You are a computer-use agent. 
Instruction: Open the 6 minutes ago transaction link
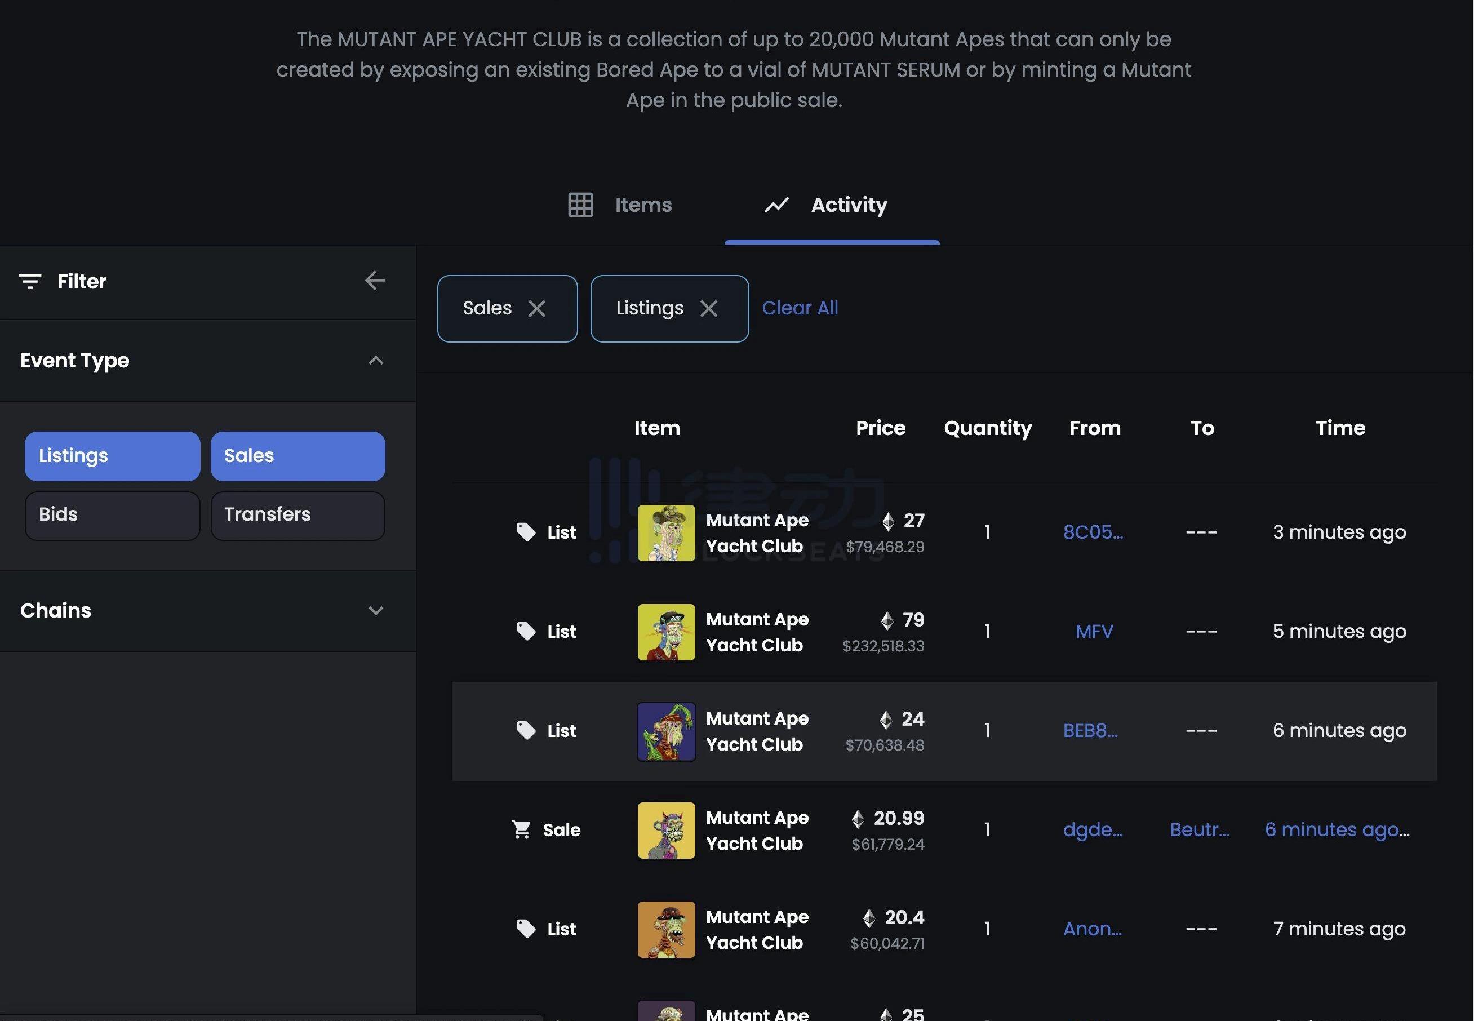pos(1337,830)
